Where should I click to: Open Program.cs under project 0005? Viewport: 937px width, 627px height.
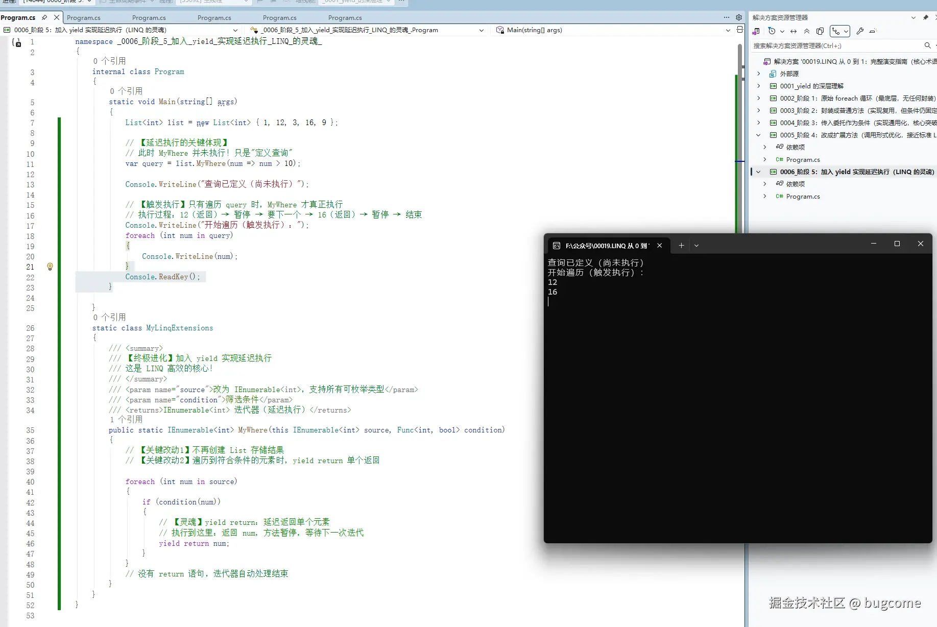tap(803, 159)
